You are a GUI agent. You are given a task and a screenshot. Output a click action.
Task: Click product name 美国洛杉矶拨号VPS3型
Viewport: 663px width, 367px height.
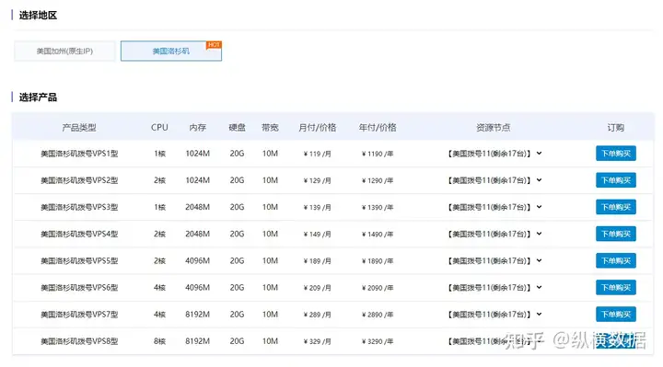click(x=79, y=207)
